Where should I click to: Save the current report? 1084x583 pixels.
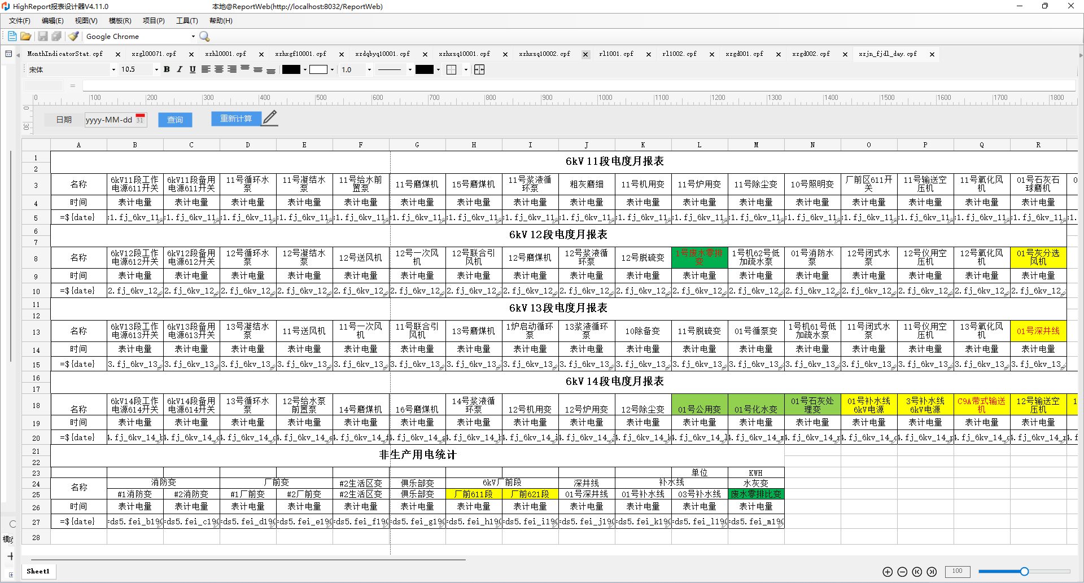pos(43,36)
